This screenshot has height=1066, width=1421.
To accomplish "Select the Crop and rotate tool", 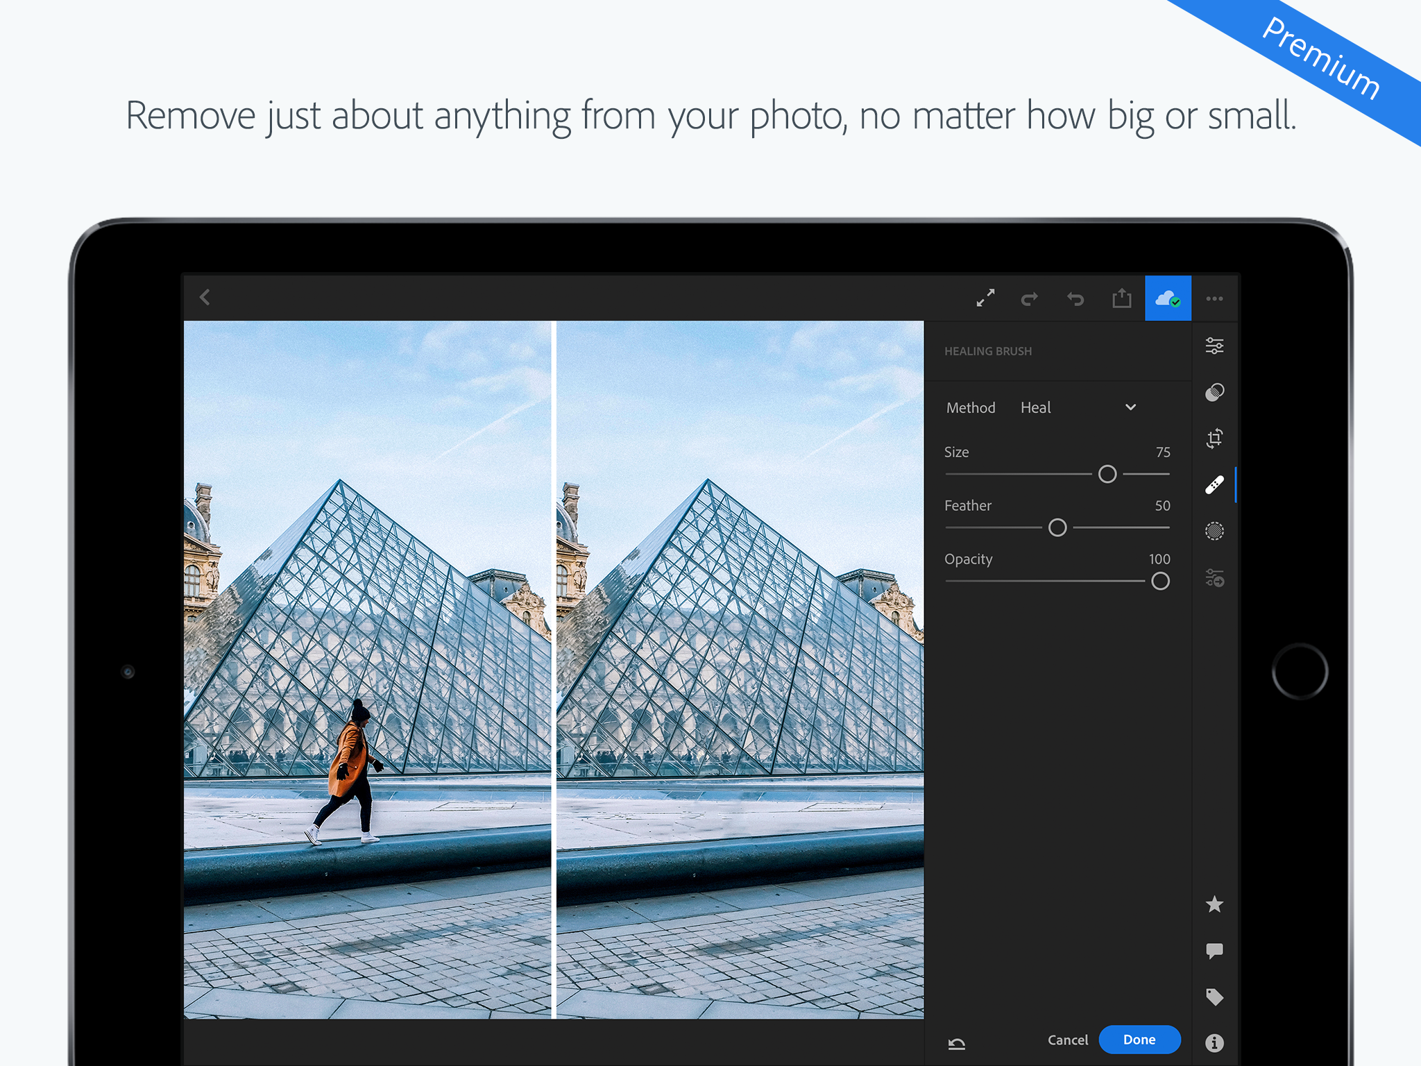I will tap(1214, 438).
